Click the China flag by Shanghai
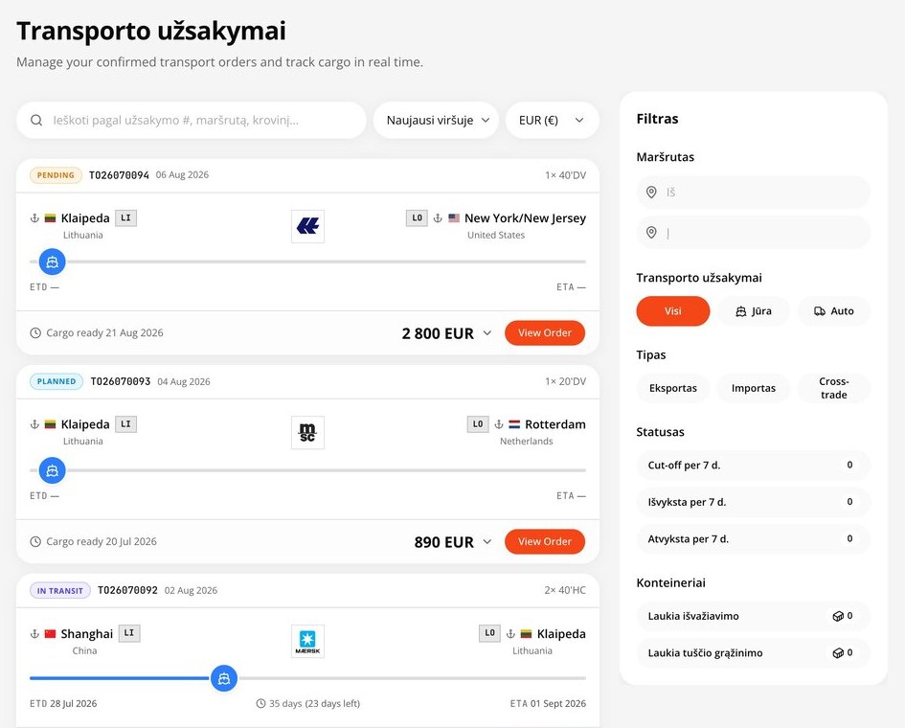The image size is (905, 728). point(50,634)
